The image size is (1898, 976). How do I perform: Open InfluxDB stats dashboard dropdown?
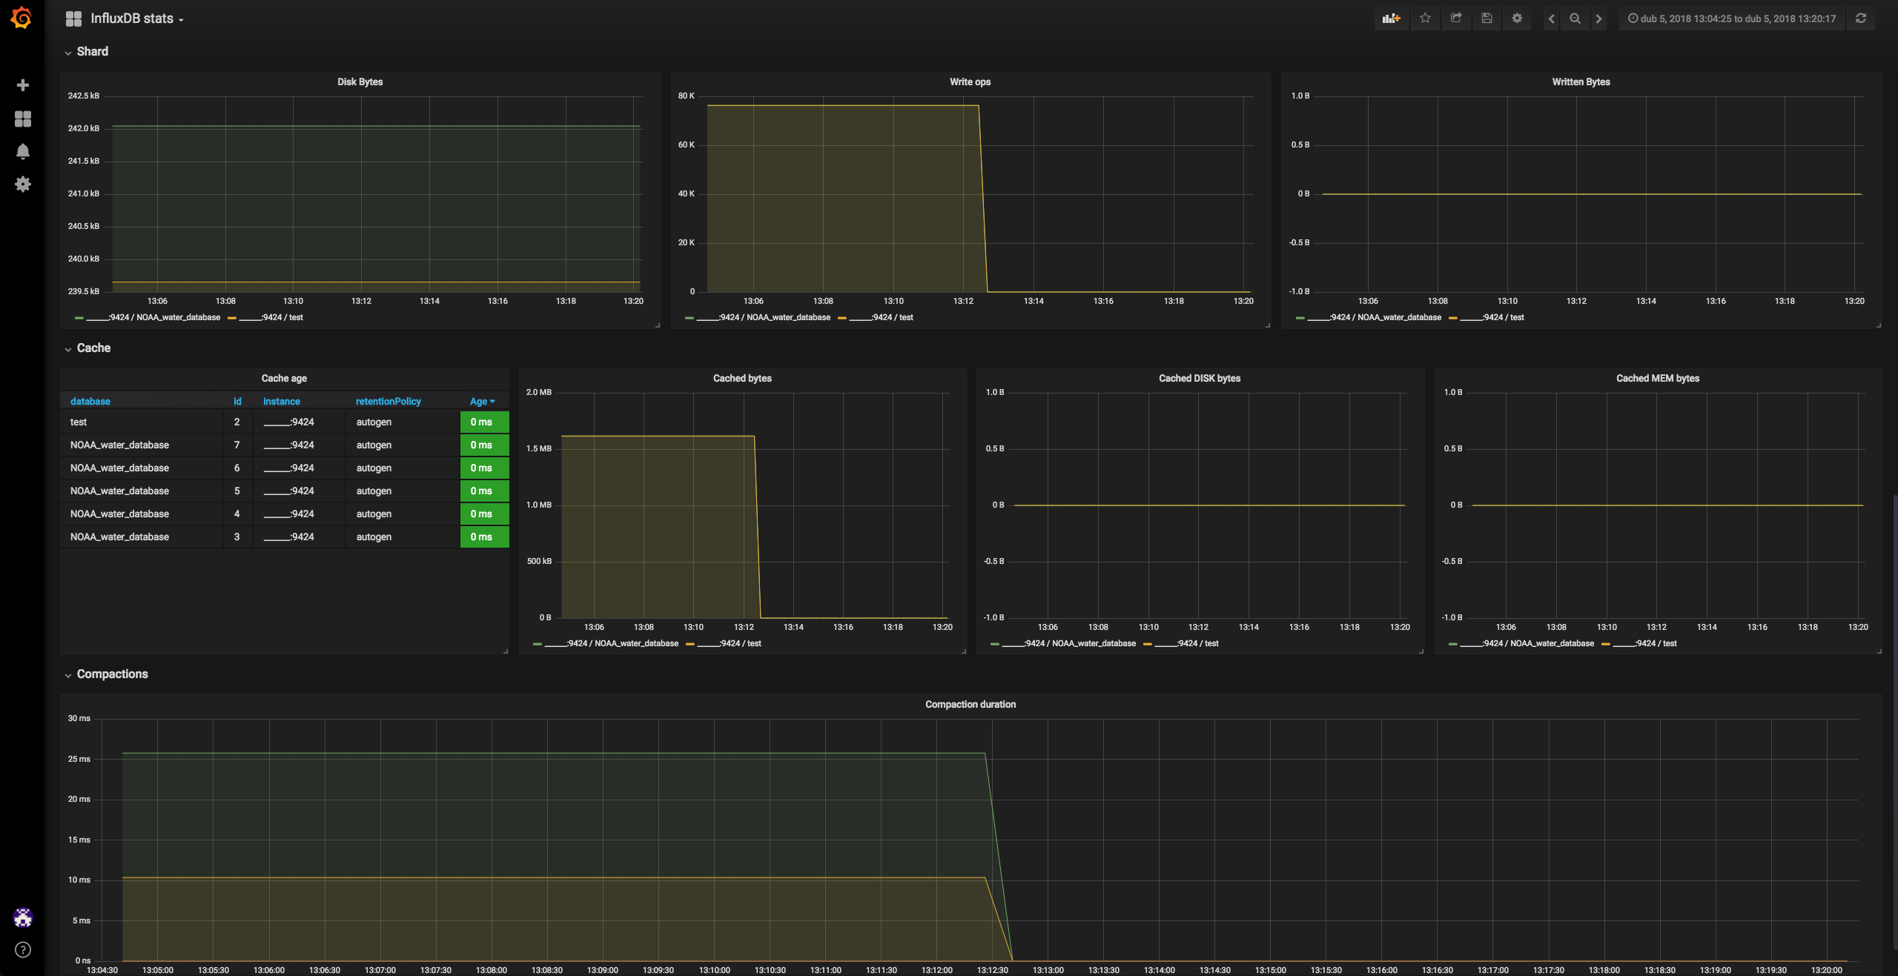click(133, 19)
